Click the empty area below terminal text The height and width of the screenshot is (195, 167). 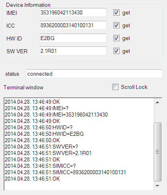pyautogui.click(x=79, y=186)
